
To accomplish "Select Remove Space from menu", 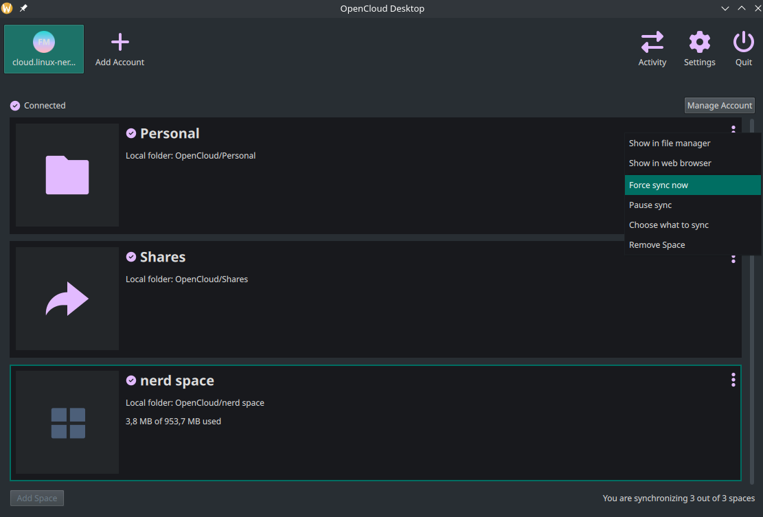I will (x=692, y=245).
